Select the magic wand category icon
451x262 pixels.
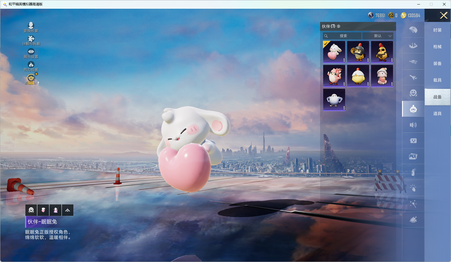pos(413,204)
